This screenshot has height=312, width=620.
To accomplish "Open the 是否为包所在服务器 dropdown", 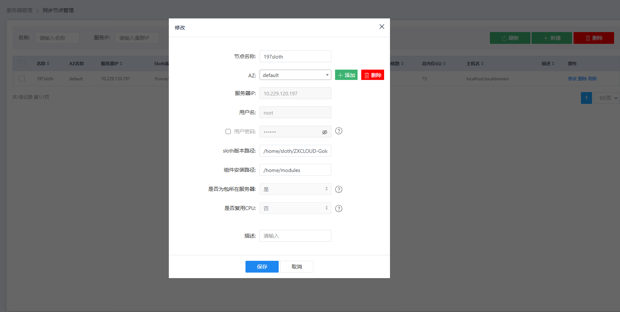I will pos(295,189).
